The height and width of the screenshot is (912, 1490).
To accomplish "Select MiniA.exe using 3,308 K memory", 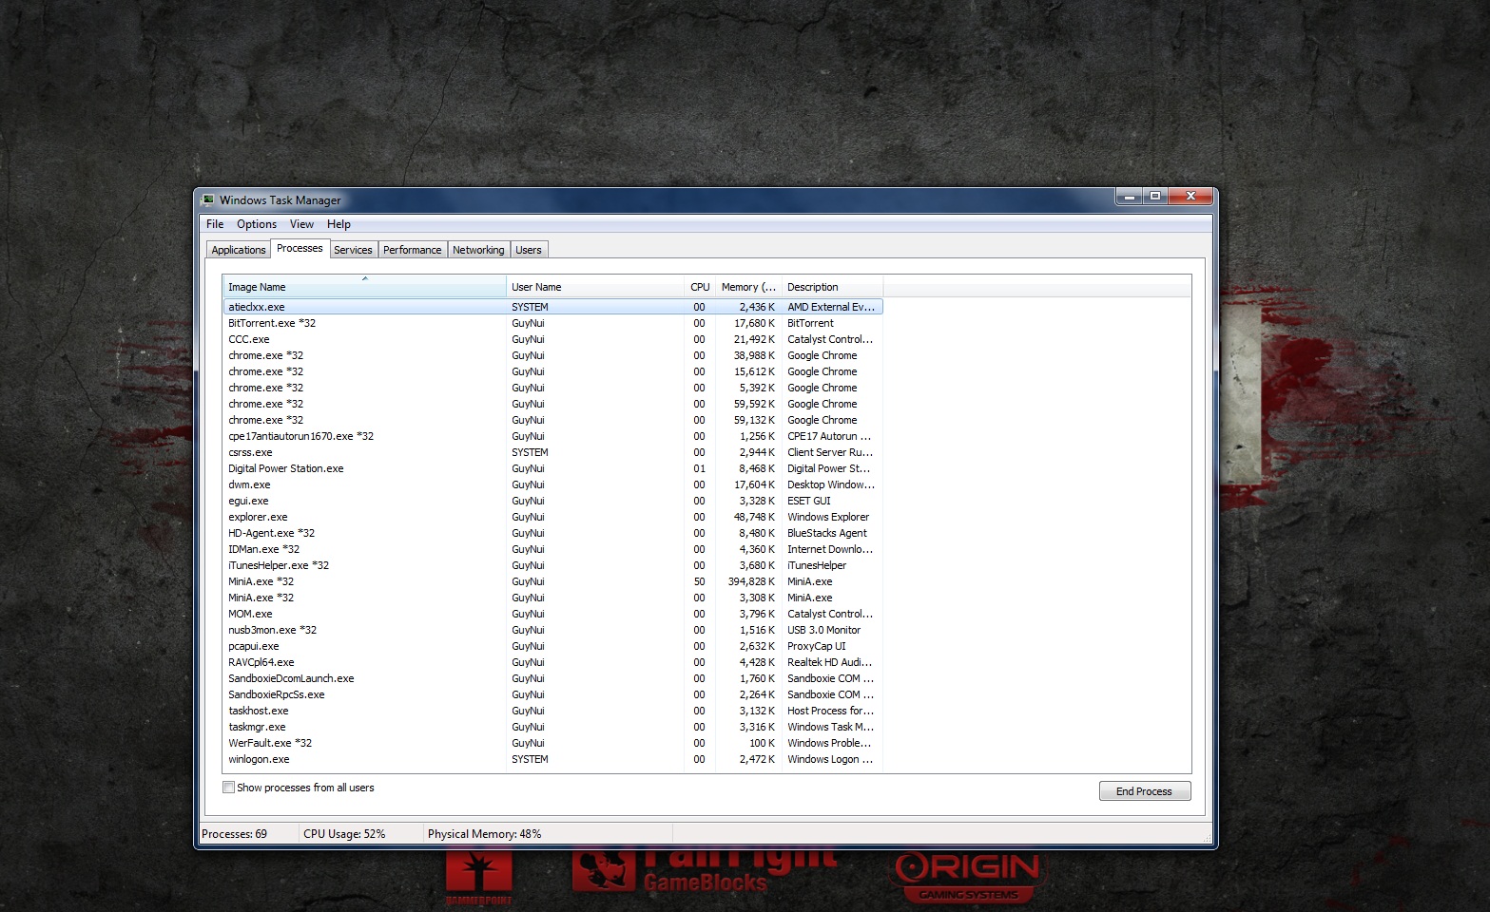I will point(553,598).
